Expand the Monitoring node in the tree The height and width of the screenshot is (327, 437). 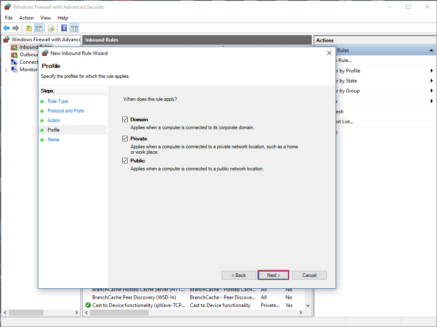pyautogui.click(x=6, y=70)
